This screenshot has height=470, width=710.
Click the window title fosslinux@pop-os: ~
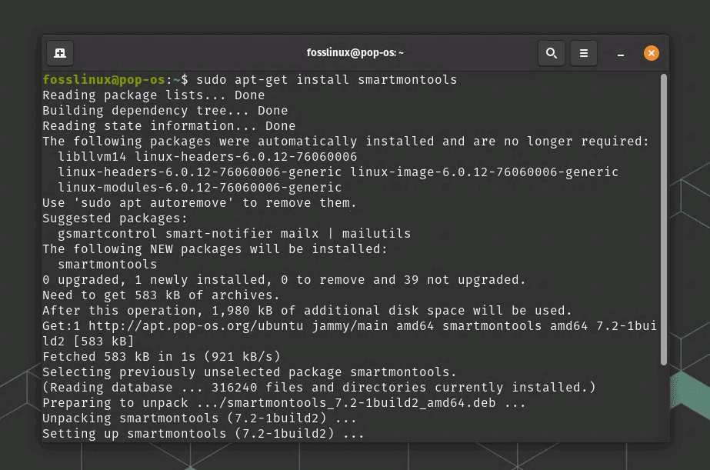pos(355,52)
